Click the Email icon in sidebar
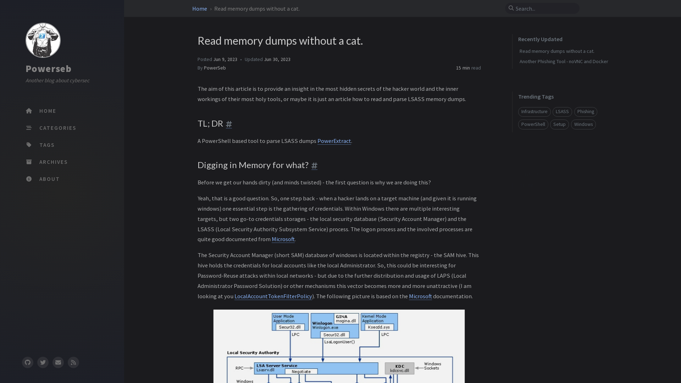The image size is (681, 383). click(58, 362)
